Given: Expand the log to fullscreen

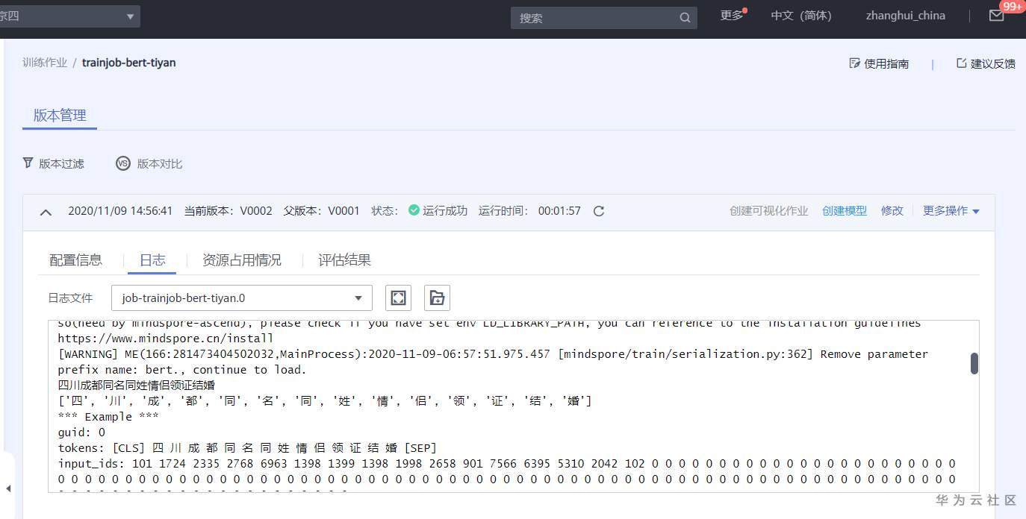Looking at the screenshot, I should [x=399, y=298].
